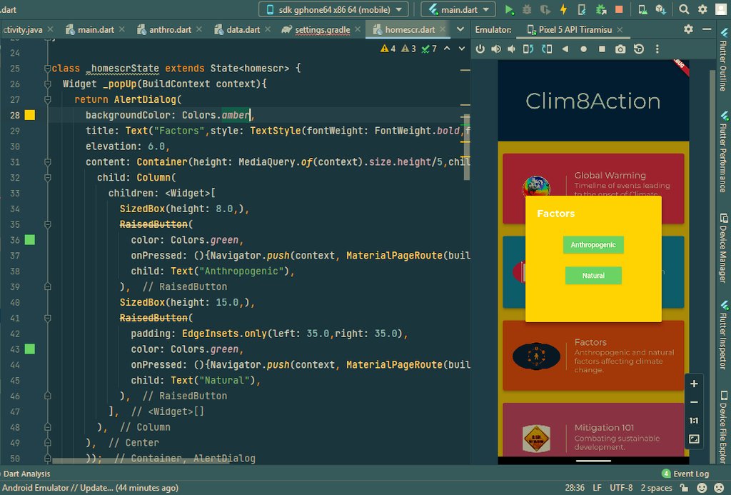731x495 pixels.
Task: Toggle read-only lock icon in status bar
Action: [x=684, y=488]
